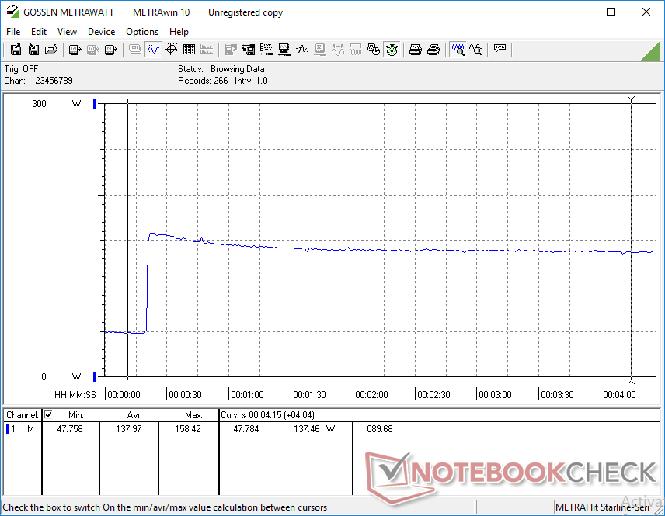Click the Avr value 137.97
Image resolution: width=665 pixels, height=516 pixels.
pyautogui.click(x=128, y=429)
